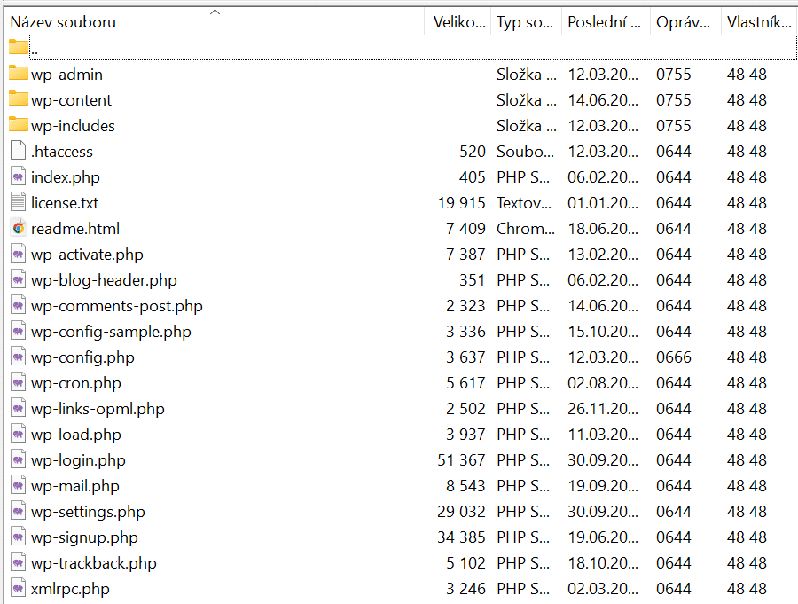The image size is (798, 604).
Task: Click the wp-links-opml.php file icon
Action: pos(19,408)
